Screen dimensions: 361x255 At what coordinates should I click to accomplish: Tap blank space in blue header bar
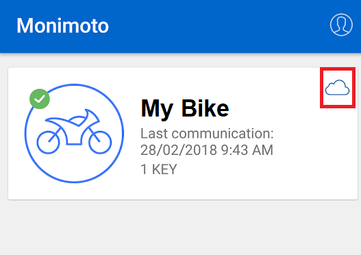[219, 25]
